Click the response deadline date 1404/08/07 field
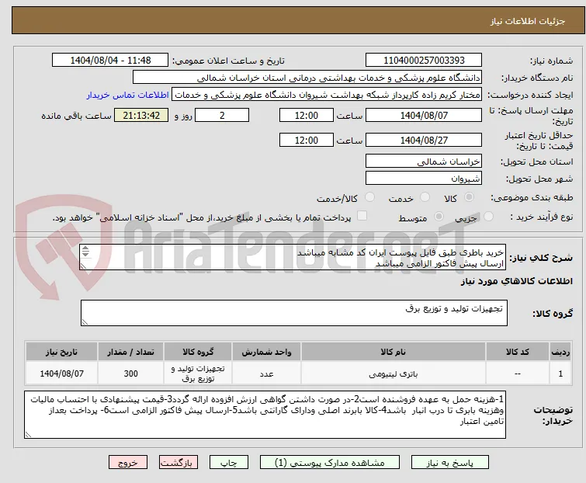 [424, 115]
